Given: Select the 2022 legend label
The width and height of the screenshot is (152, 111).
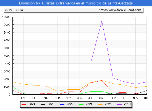Looking at the screenshot, I should click(x=70, y=104).
